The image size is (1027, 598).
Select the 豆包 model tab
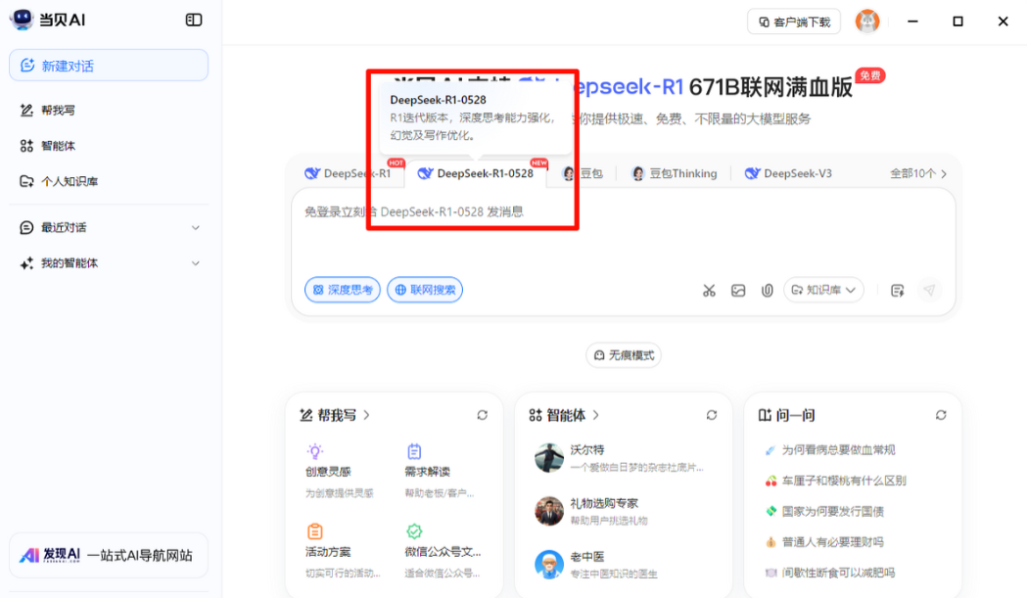583,173
